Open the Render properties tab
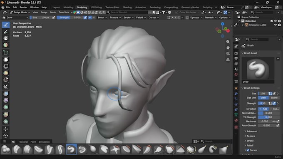The height and width of the screenshot is (159, 283). (236, 53)
